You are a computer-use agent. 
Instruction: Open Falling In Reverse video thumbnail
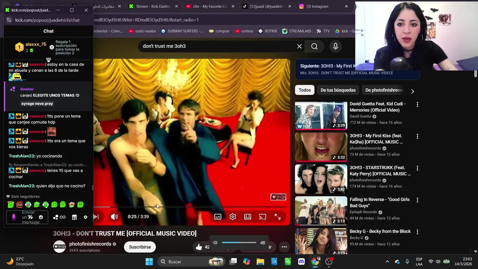click(x=321, y=211)
